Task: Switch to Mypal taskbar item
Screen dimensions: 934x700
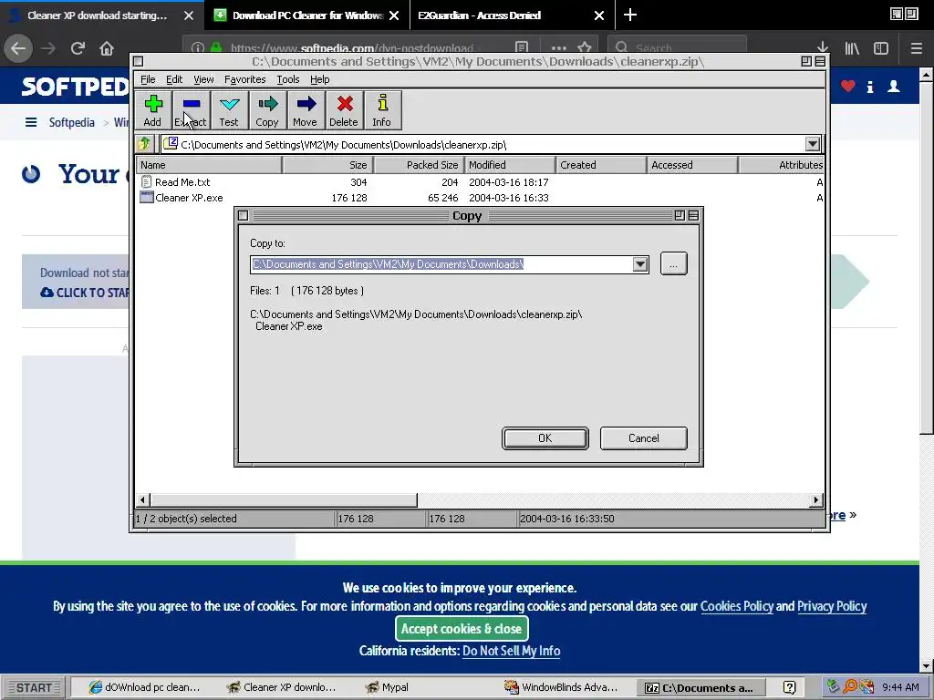Action: coord(388,687)
